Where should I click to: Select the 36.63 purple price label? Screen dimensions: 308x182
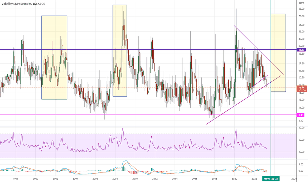301,50
